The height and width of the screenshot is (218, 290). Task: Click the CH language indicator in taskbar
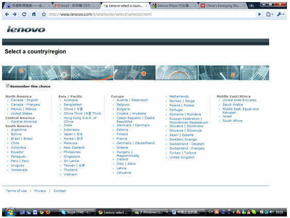click(x=211, y=212)
